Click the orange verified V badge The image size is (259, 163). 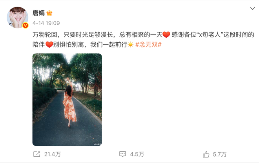coord(25,25)
